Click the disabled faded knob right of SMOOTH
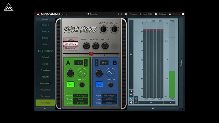The image size is (219, 123). (x=114, y=46)
